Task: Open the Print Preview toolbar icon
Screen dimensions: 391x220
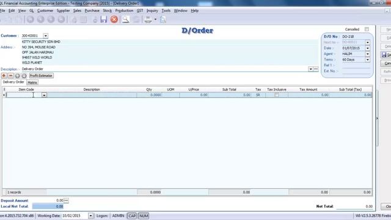Action: click(x=163, y=20)
